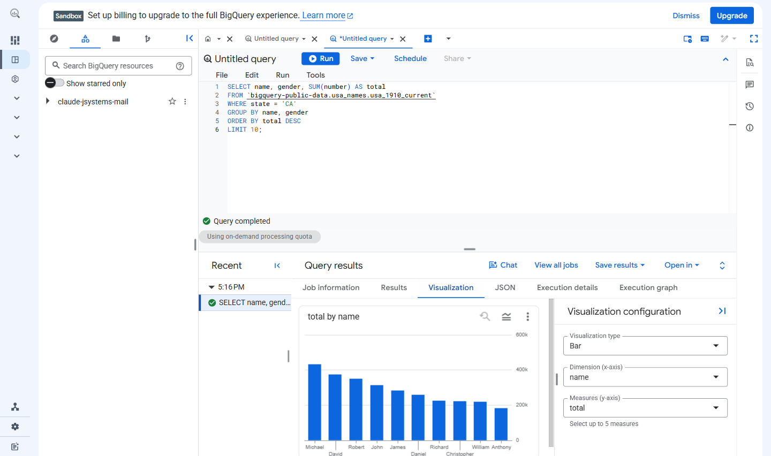Collapse the explorer panel with the arrow
771x456 pixels.
190,38
